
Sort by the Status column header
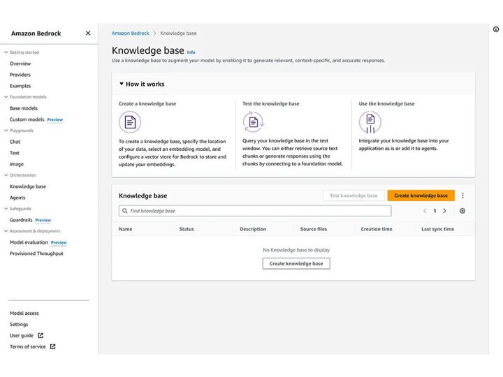[x=187, y=229]
